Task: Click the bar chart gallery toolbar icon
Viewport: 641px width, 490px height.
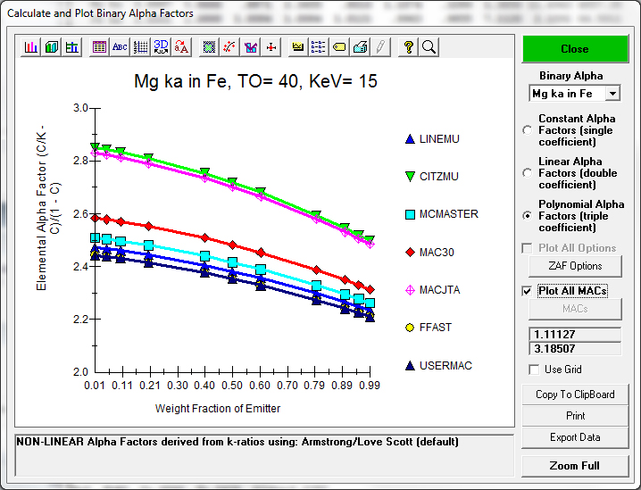Action: click(x=31, y=47)
